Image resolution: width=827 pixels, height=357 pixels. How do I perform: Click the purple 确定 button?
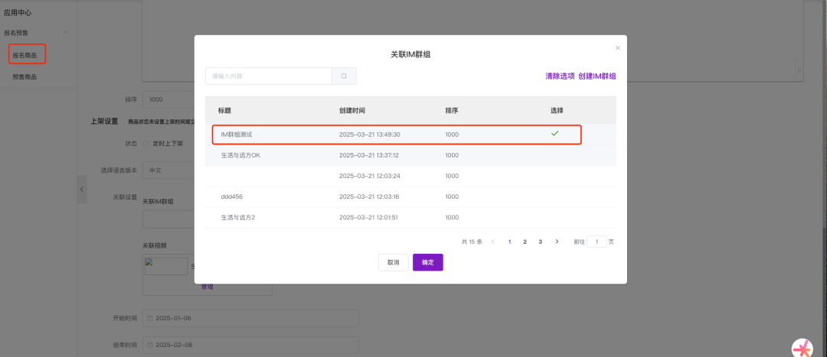pos(427,262)
